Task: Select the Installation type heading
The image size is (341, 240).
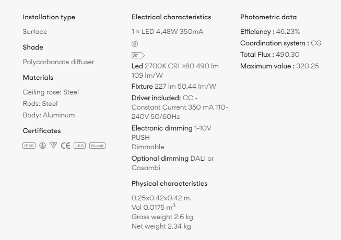Action: (49, 17)
